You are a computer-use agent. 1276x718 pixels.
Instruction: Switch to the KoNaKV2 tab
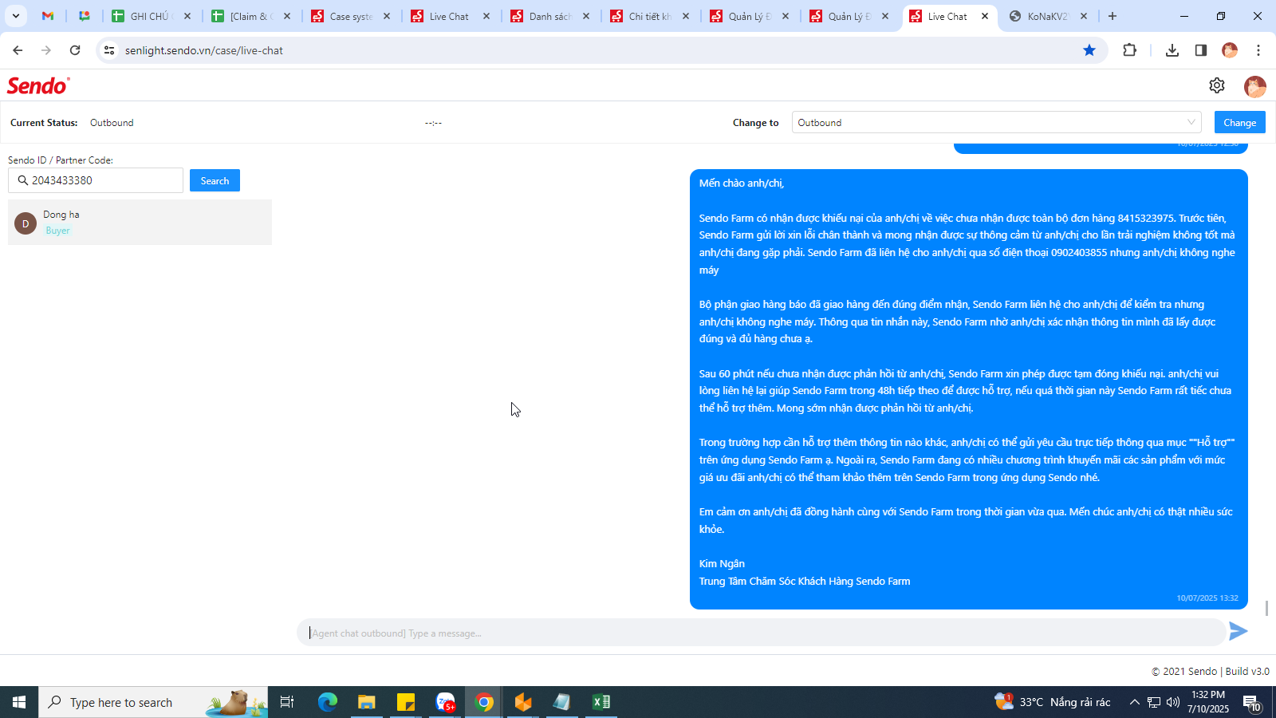click(1048, 16)
